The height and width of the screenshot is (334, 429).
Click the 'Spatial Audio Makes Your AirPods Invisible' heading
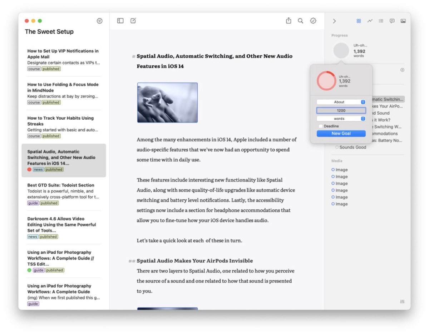[194, 261]
